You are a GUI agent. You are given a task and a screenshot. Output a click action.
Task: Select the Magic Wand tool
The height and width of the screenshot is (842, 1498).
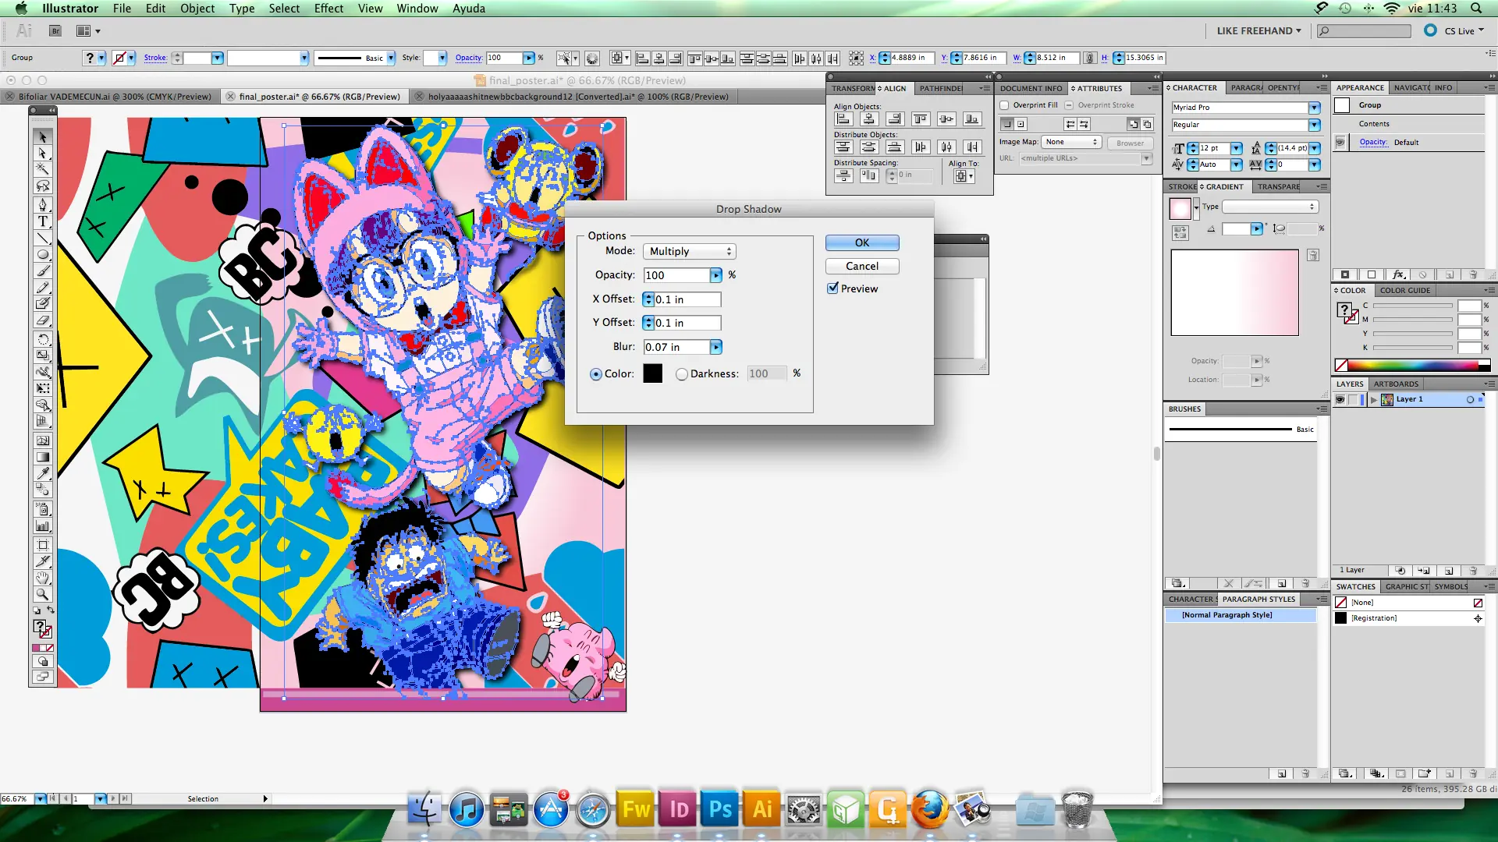pyautogui.click(x=43, y=169)
